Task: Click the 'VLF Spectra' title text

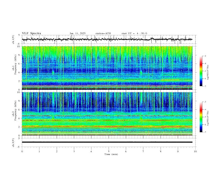Action: [x=31, y=33]
